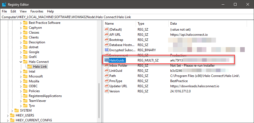Image resolution: width=254 pixels, height=123 pixels.
Task: Click the GrafX folder icon
Action: (25, 57)
